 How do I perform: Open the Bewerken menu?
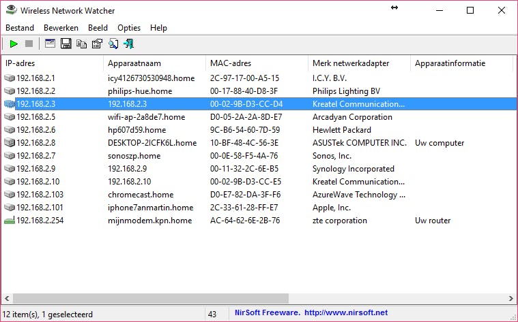point(61,28)
